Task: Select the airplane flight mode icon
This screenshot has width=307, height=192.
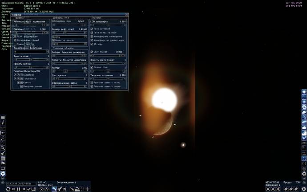Action: point(65,189)
